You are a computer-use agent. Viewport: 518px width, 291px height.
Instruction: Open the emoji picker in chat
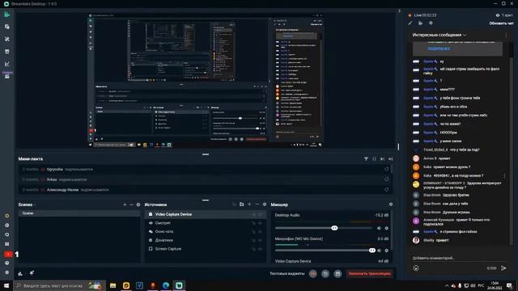point(416,268)
